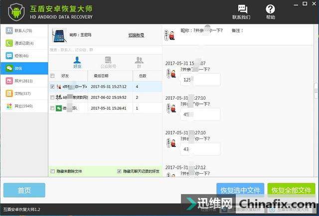The width and height of the screenshot is (319, 216).
Task: Switch to the 公众账号 tab
Action: click(108, 63)
